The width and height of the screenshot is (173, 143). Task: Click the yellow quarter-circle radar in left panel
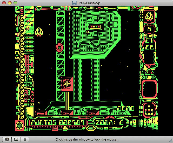(x=30, y=111)
